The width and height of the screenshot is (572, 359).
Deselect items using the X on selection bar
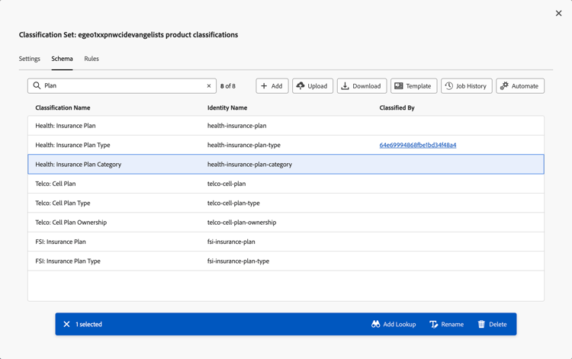pos(66,324)
